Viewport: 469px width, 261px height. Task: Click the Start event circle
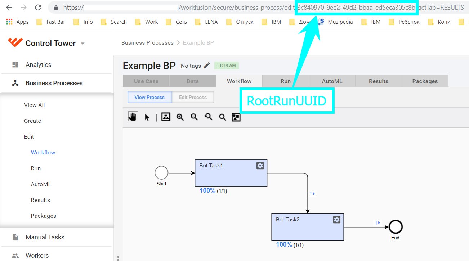point(161,173)
